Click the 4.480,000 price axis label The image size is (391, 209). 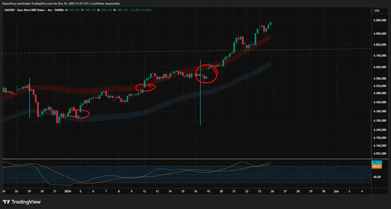tap(380, 94)
